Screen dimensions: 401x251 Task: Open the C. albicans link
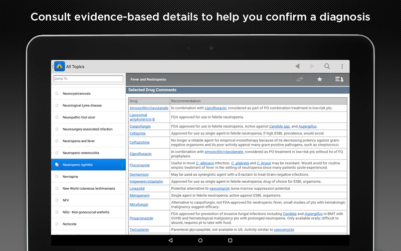point(205,163)
